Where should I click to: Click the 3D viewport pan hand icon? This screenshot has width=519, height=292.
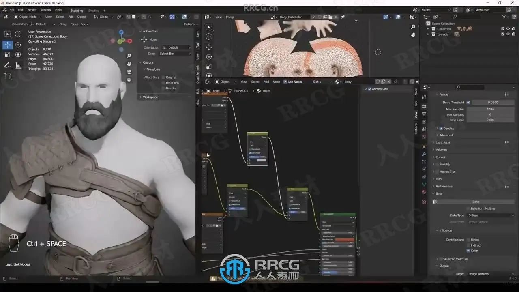click(x=129, y=64)
